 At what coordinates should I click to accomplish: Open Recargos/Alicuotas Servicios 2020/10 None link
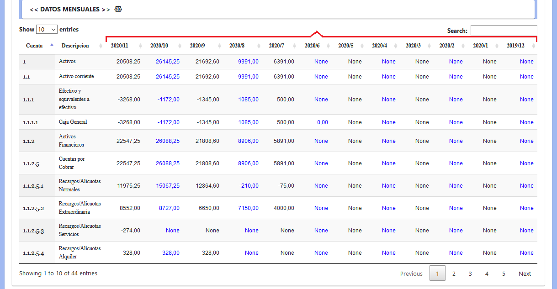pyautogui.click(x=173, y=231)
